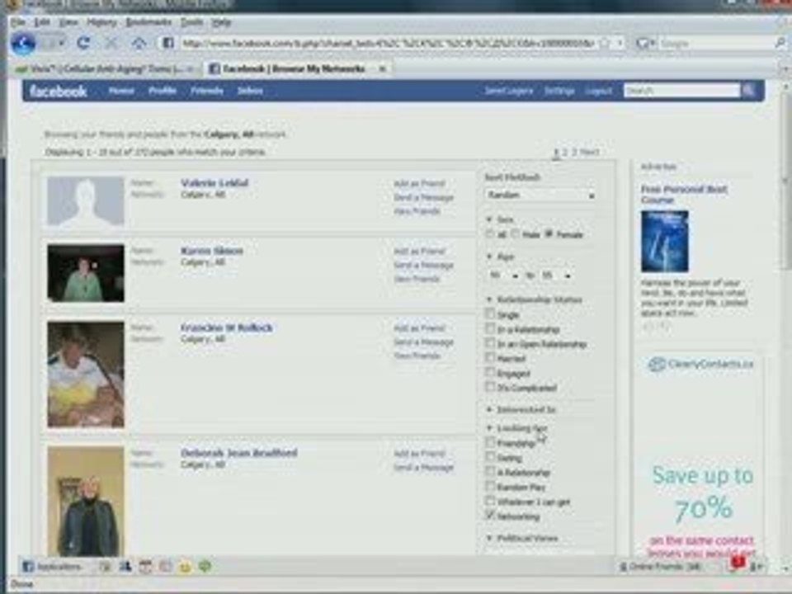Open Valerie's profile name link
Viewport: 792px width, 594px height.
point(214,183)
